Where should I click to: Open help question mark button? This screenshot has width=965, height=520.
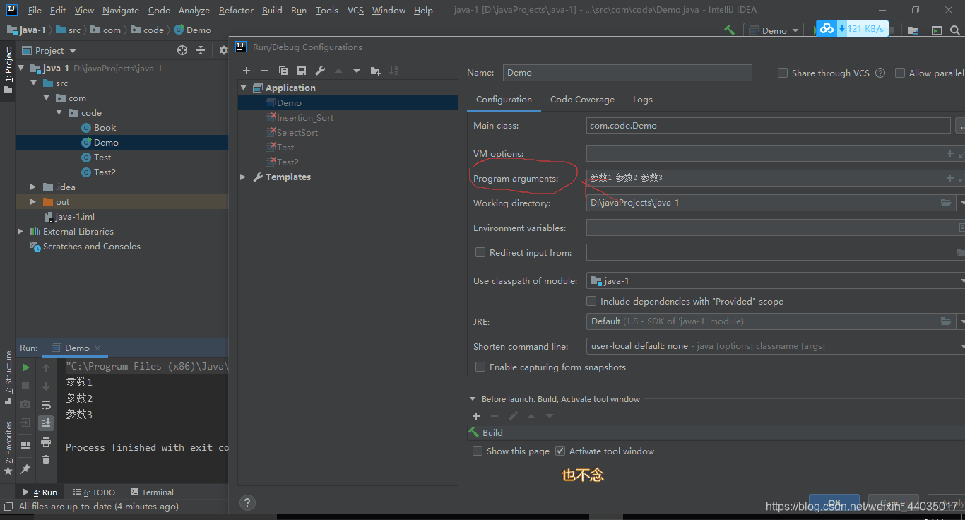click(247, 502)
